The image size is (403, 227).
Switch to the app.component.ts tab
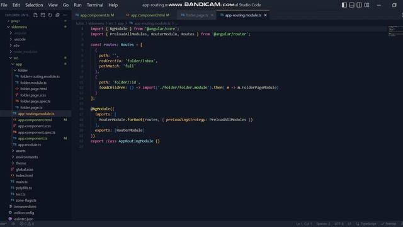click(95, 15)
